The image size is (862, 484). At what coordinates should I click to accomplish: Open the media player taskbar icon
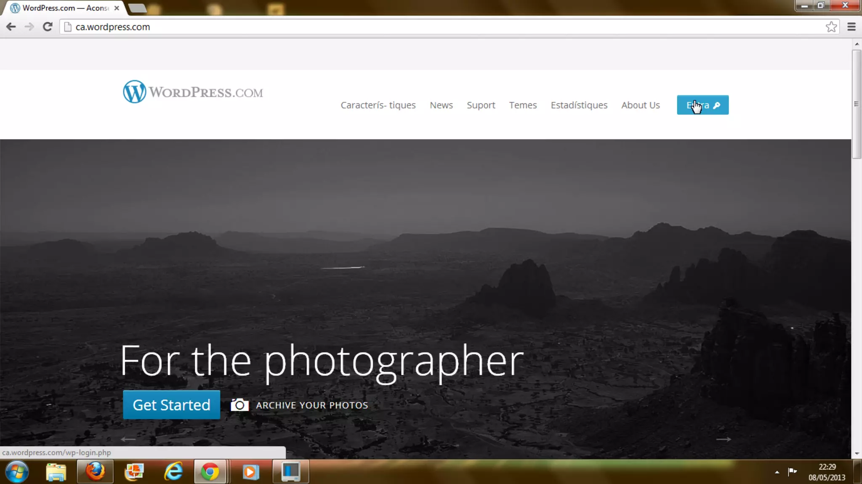coord(250,472)
